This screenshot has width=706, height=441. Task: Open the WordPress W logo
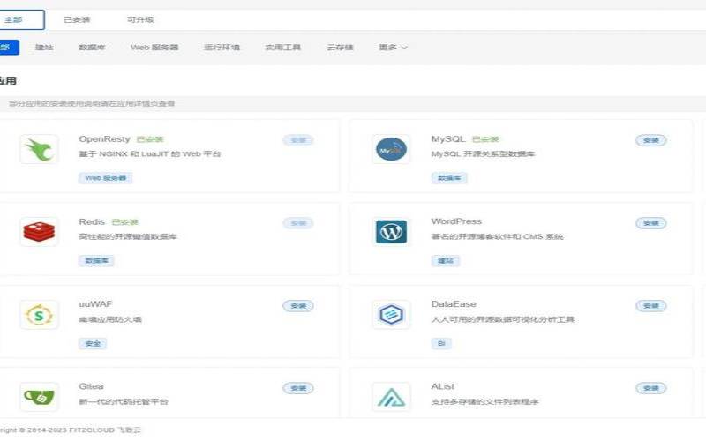(x=391, y=232)
